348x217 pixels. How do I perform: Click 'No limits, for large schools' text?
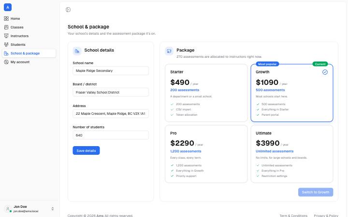pos(281,158)
